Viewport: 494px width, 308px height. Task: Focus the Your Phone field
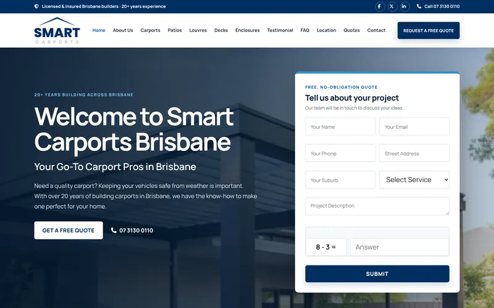coord(340,153)
